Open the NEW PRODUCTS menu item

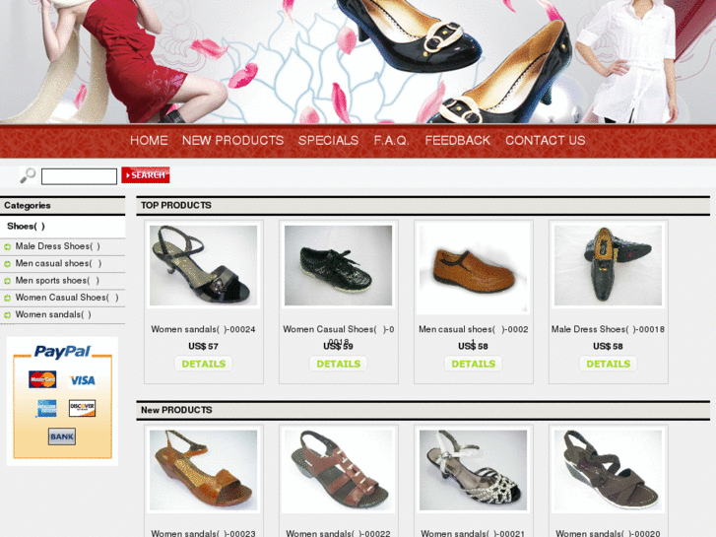[232, 140]
